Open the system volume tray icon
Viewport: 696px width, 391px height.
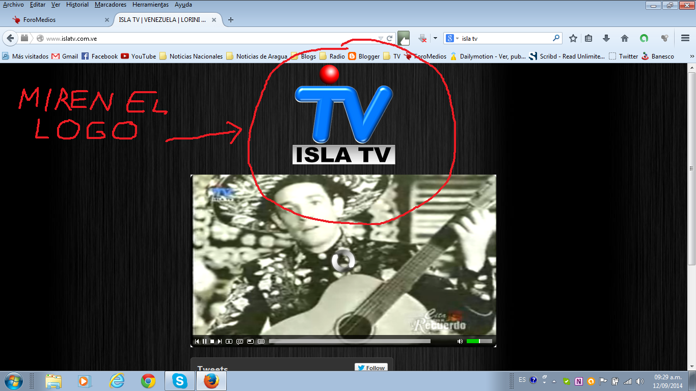click(x=639, y=381)
